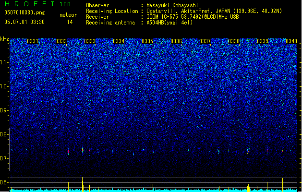Click the date stamp 05.07.01 03:30
The image size is (302, 192).
(x=24, y=22)
